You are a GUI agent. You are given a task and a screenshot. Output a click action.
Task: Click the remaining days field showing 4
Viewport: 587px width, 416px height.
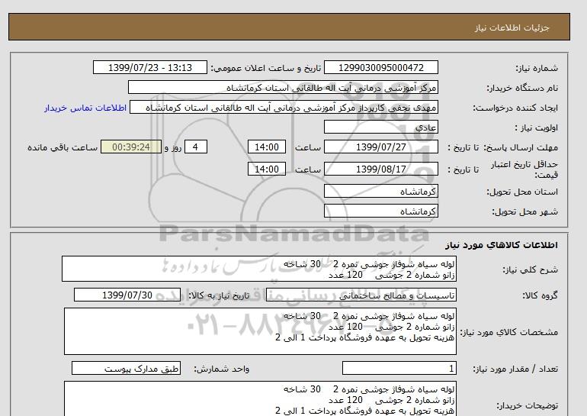pos(196,147)
